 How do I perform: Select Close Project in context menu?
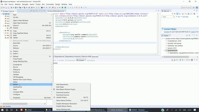coord(17,59)
